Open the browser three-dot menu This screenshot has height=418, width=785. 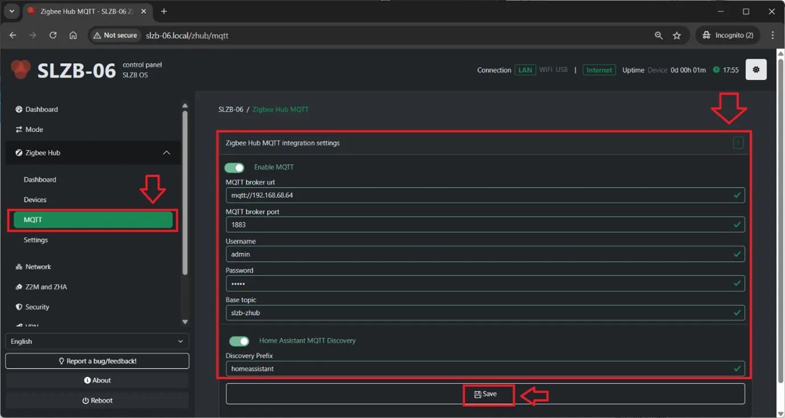click(x=772, y=35)
